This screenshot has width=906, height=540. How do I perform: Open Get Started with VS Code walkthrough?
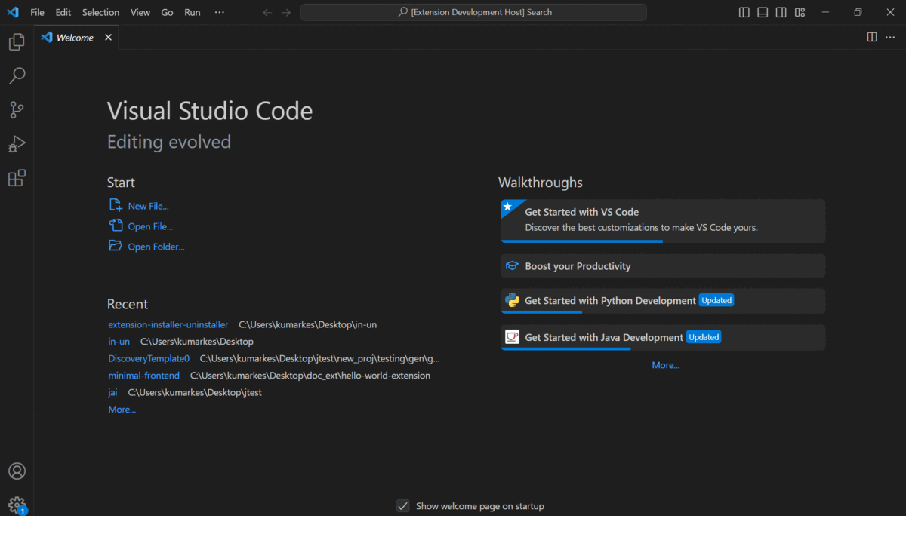click(663, 221)
